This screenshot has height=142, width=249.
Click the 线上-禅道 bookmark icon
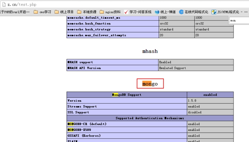(157, 12)
